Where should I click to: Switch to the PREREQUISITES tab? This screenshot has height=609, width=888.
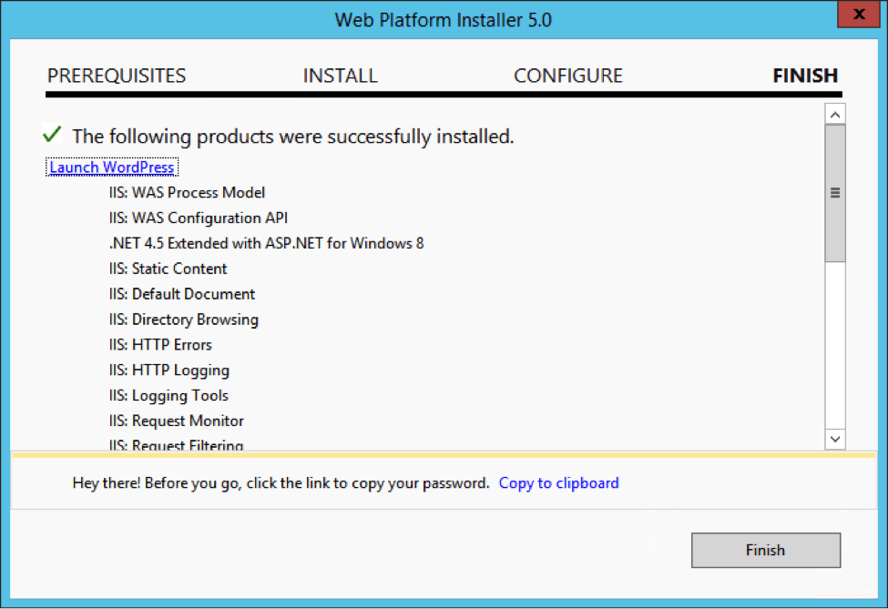[117, 76]
